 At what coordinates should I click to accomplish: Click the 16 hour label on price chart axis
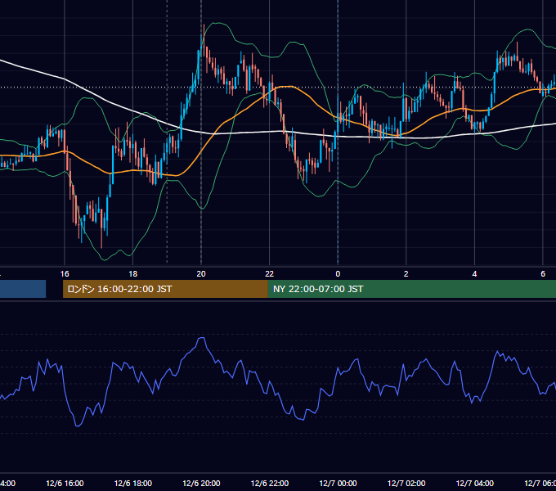tap(65, 274)
